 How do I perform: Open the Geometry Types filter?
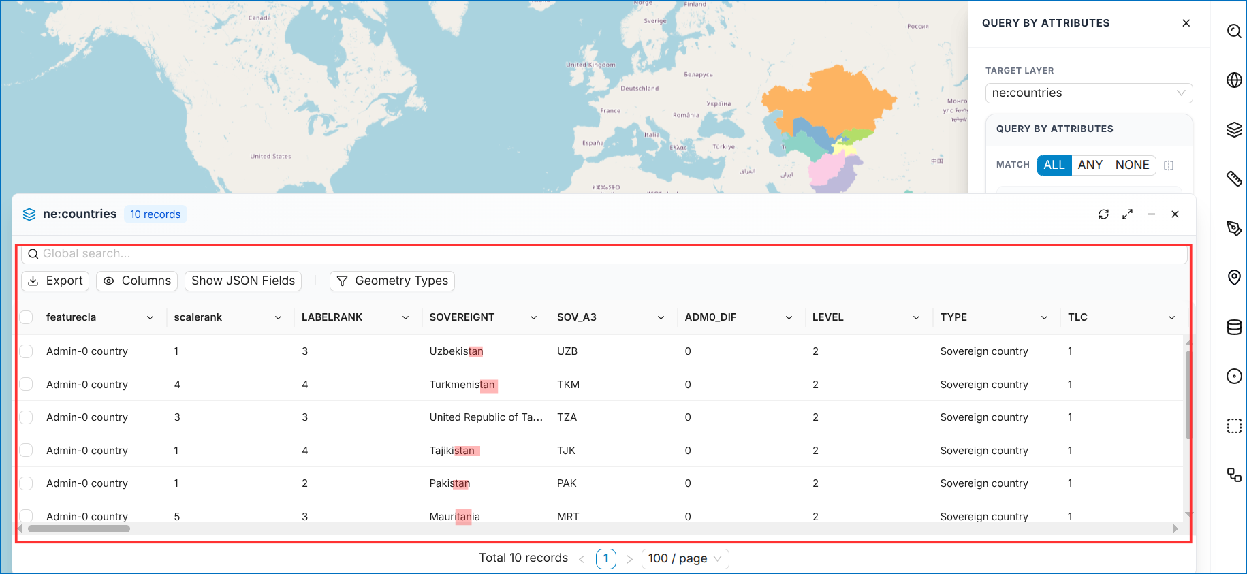[x=392, y=281]
